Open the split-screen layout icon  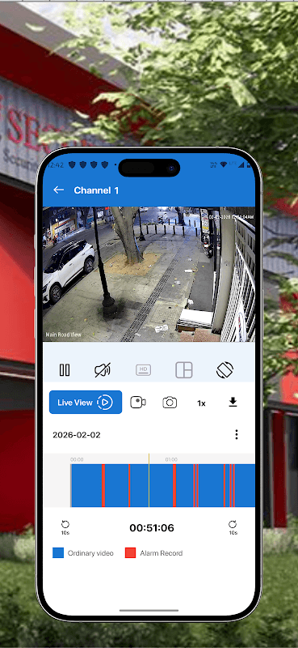pos(184,370)
